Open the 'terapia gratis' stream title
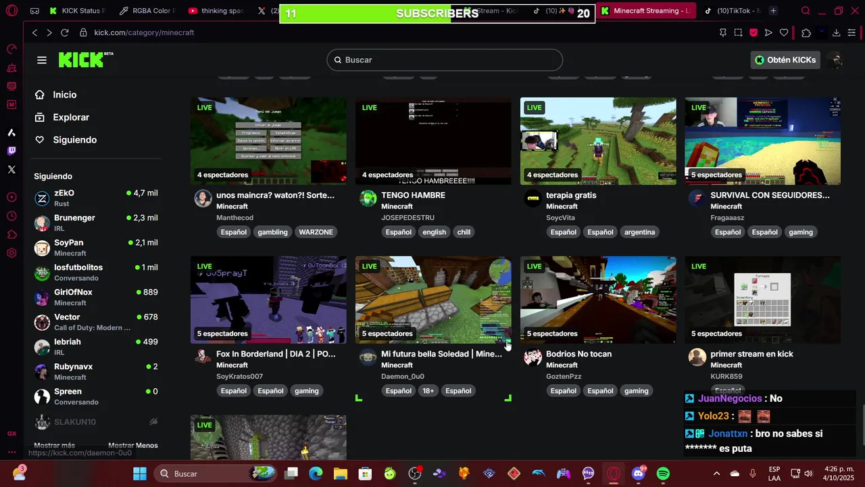Image resolution: width=865 pixels, height=487 pixels. click(x=571, y=195)
